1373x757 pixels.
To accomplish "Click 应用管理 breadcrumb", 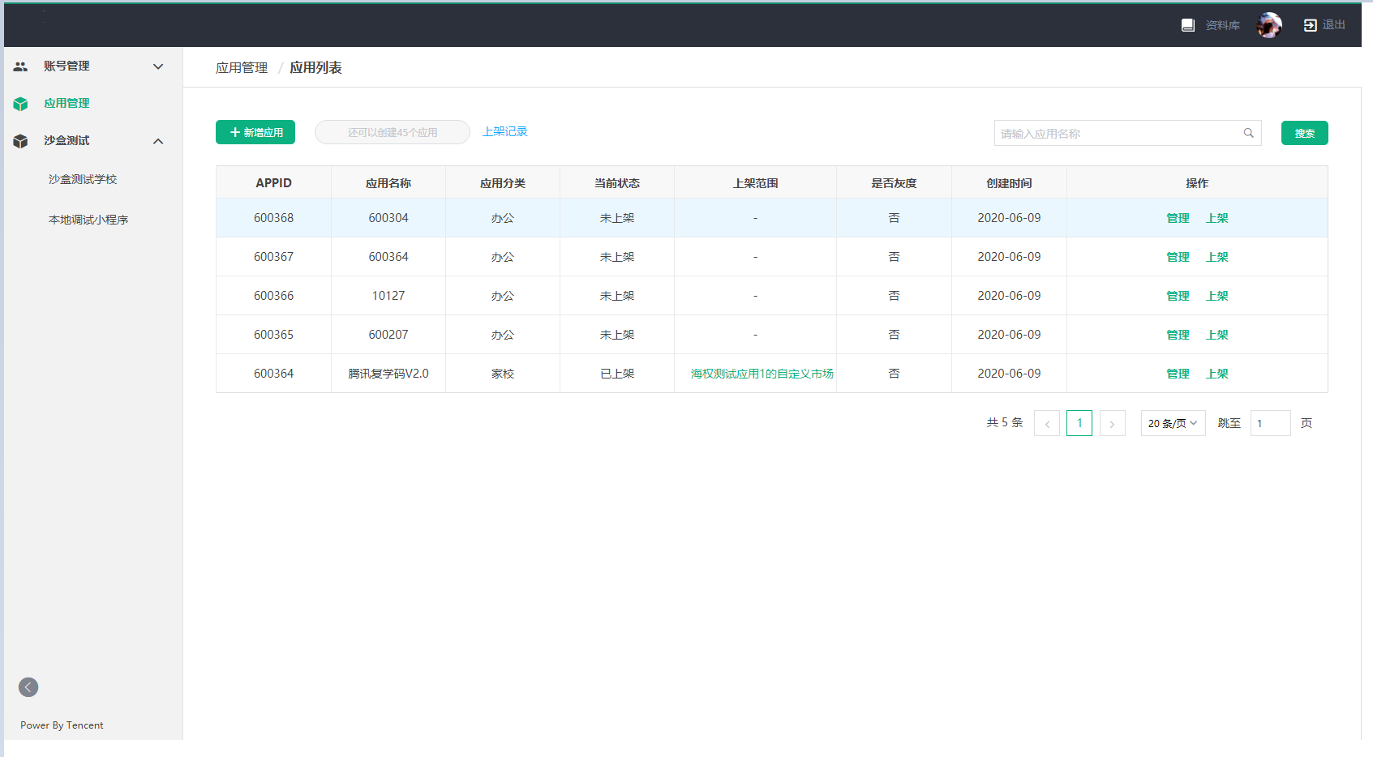I will pyautogui.click(x=242, y=68).
